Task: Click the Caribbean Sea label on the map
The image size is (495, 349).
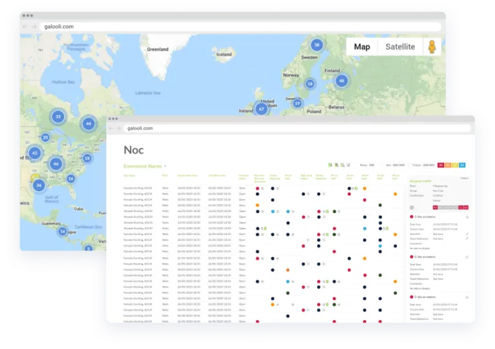Action: 88,227
